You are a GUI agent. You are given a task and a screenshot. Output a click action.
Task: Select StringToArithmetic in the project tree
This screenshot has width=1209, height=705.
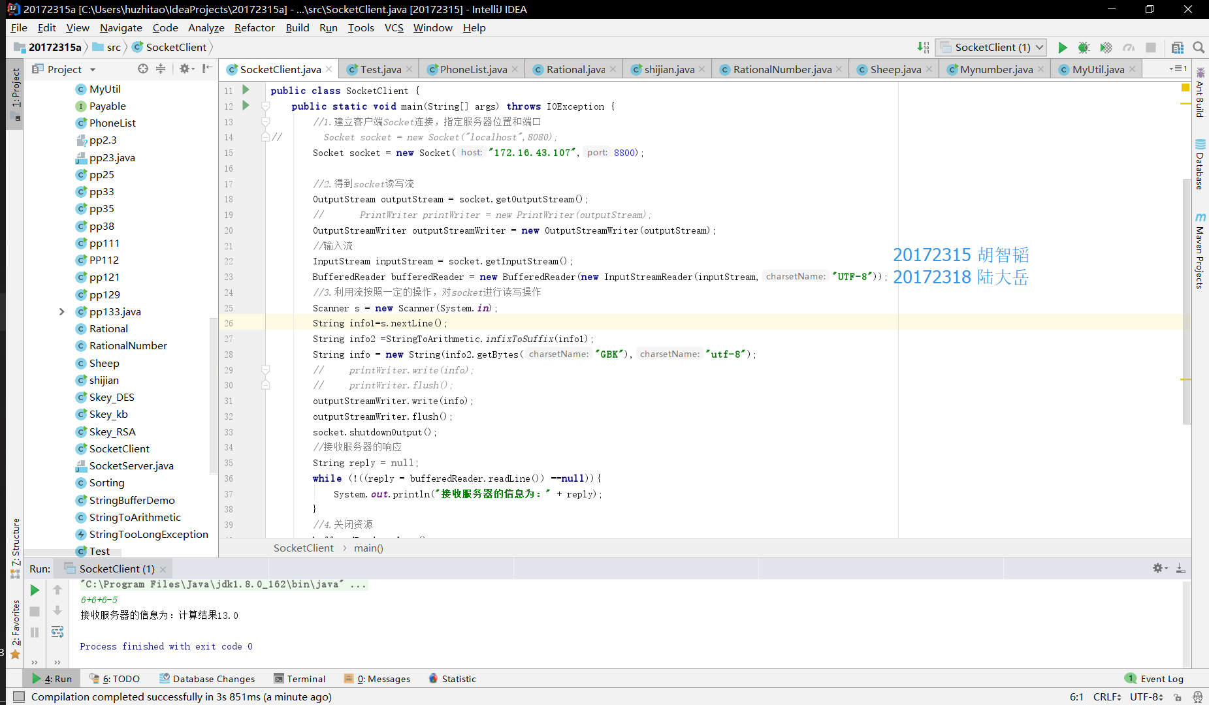135,518
